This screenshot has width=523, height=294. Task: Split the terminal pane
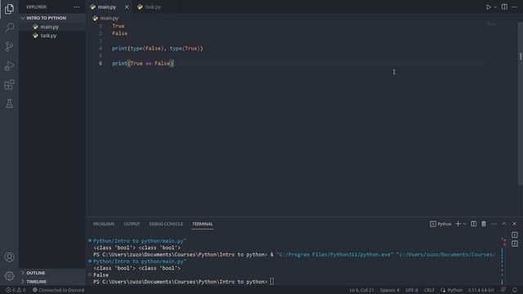tap(474, 224)
